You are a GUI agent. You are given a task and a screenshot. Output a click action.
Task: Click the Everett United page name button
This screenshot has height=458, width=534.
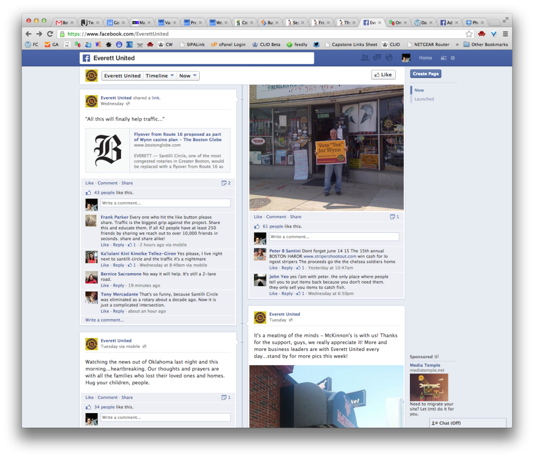point(122,76)
